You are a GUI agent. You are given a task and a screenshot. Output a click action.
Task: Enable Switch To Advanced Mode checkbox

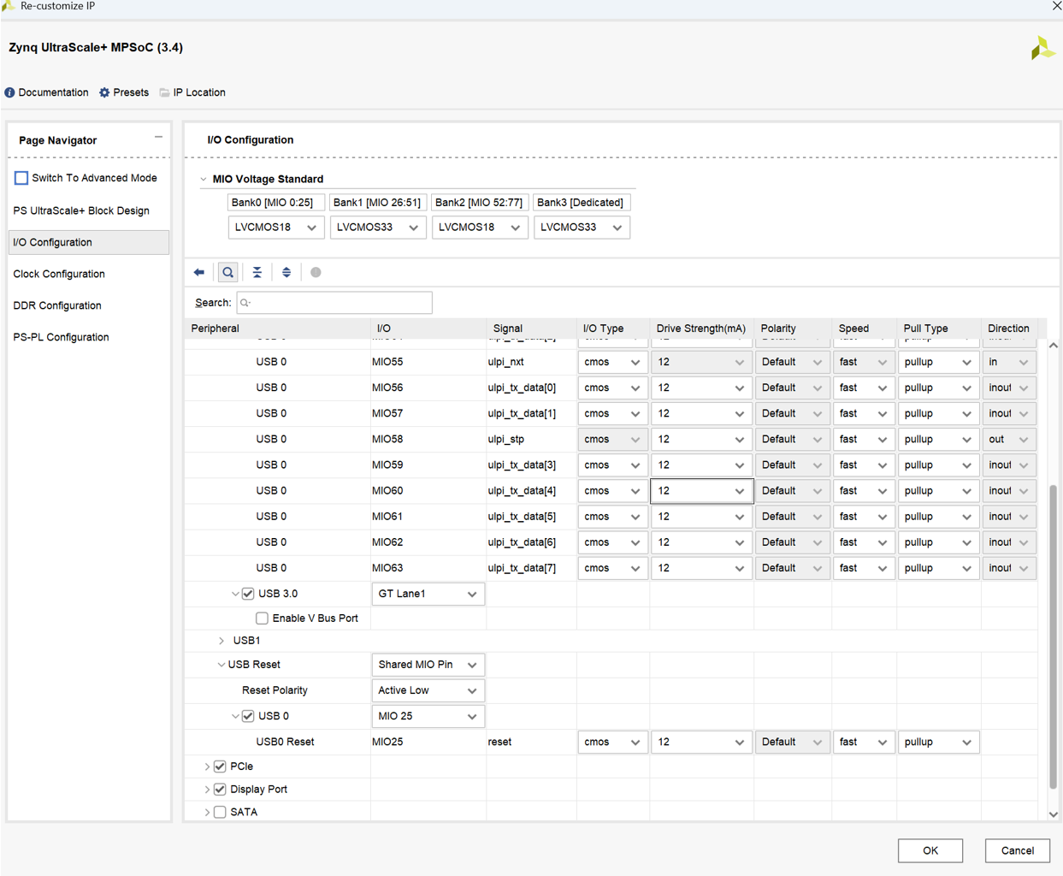(21, 178)
